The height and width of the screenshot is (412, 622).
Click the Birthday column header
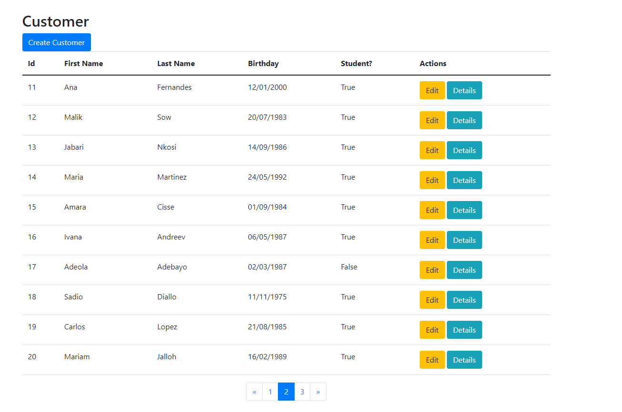click(x=263, y=64)
